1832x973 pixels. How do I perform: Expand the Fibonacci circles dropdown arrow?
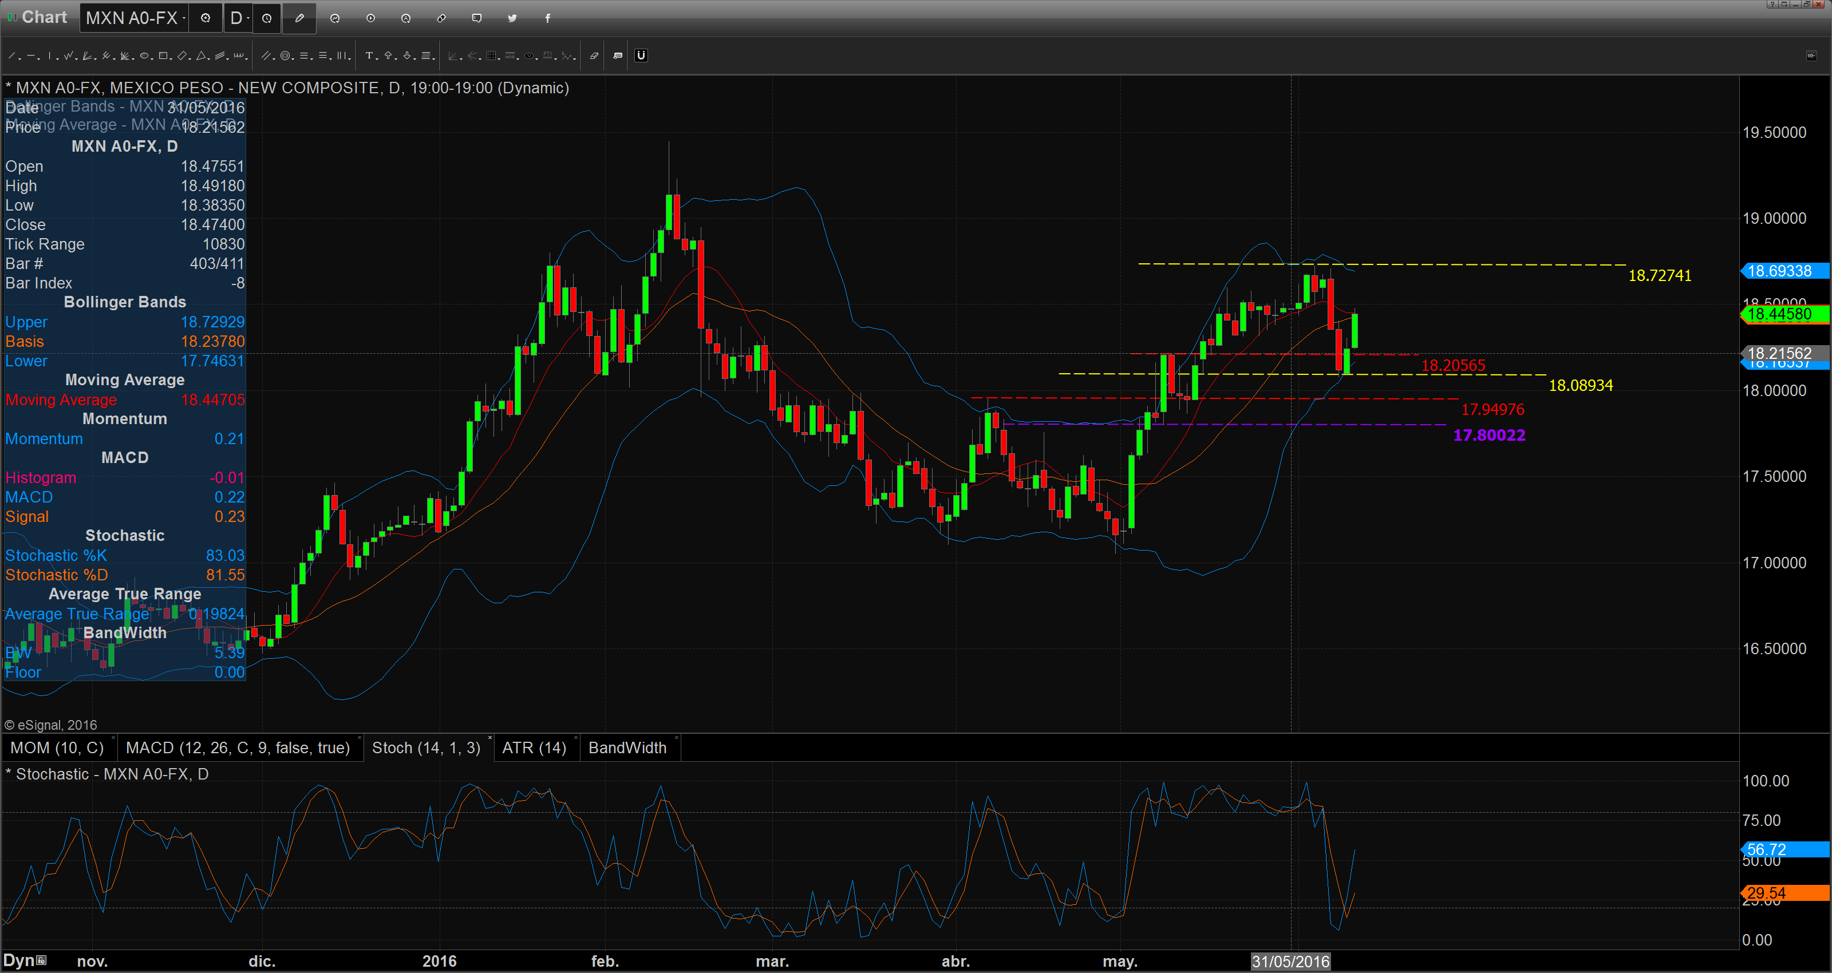pos(294,59)
